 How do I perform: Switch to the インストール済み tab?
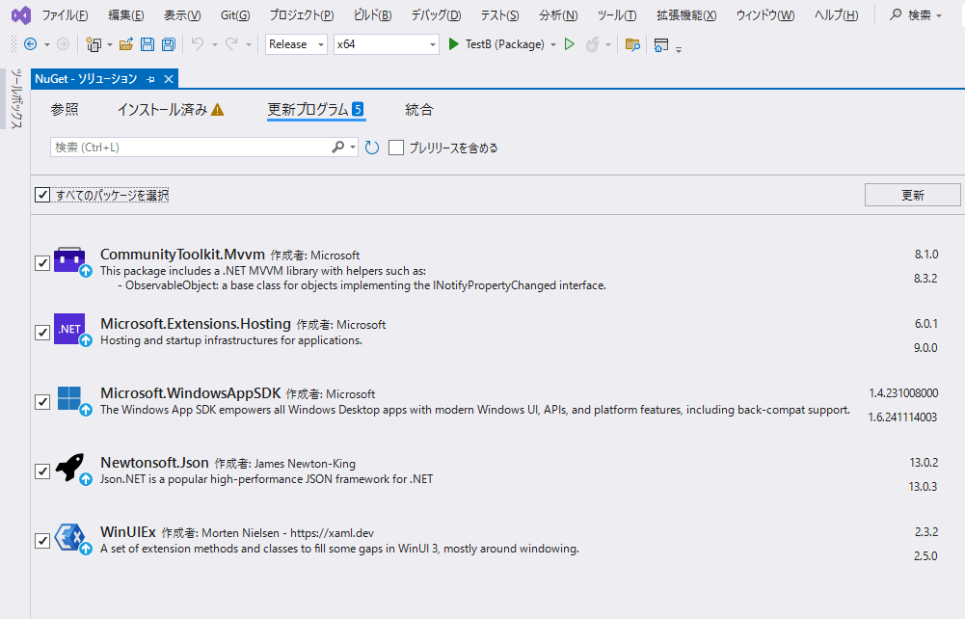[163, 110]
